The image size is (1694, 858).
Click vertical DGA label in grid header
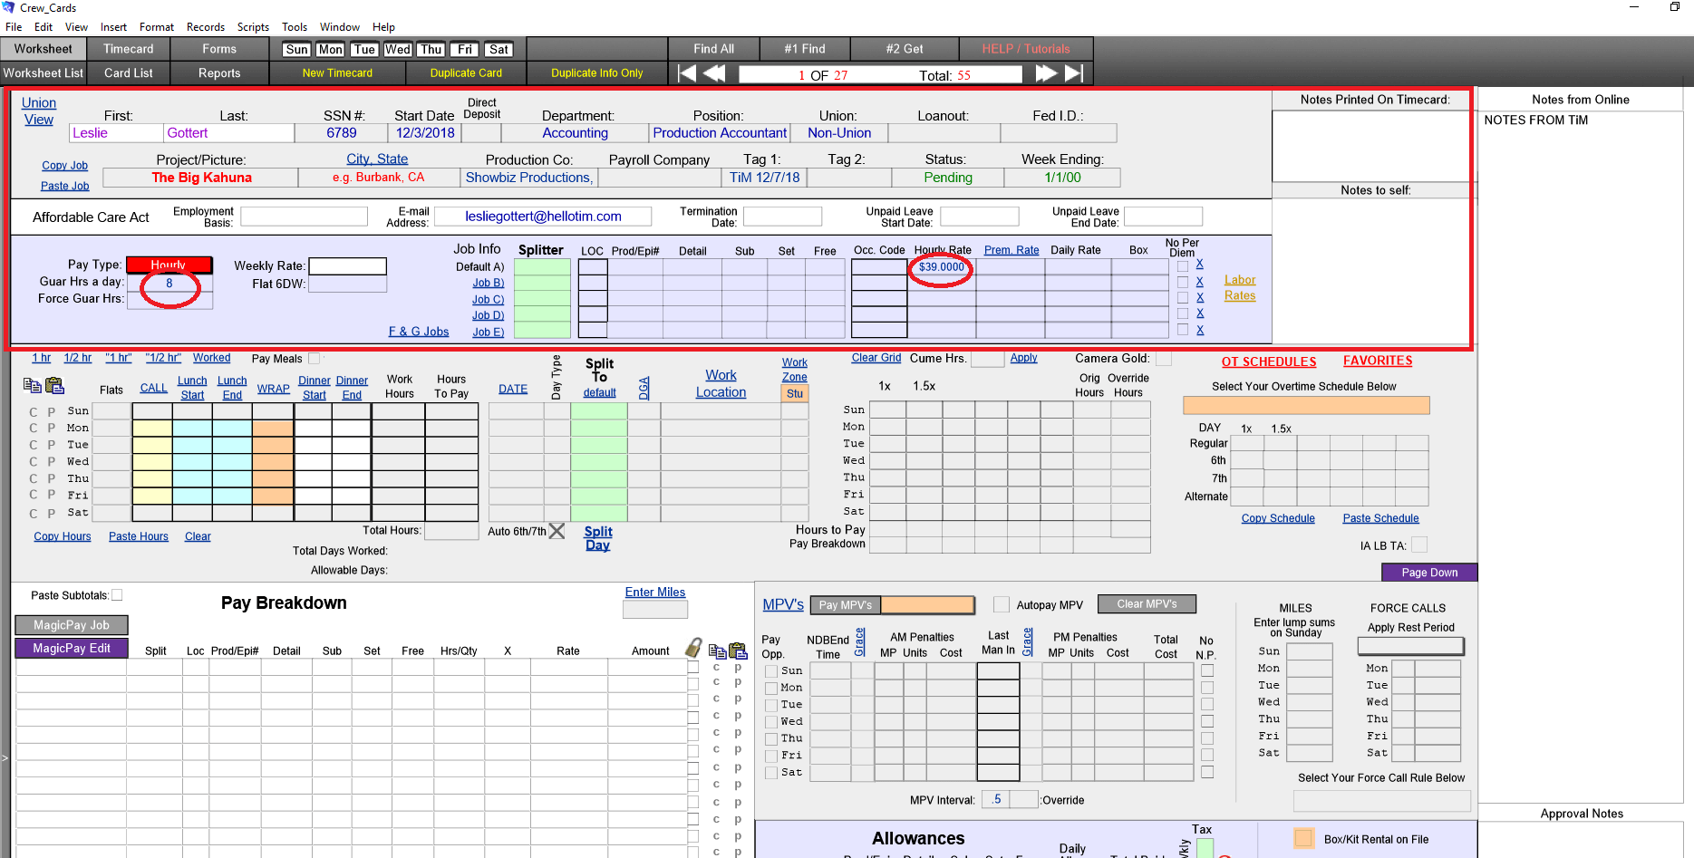click(x=644, y=388)
